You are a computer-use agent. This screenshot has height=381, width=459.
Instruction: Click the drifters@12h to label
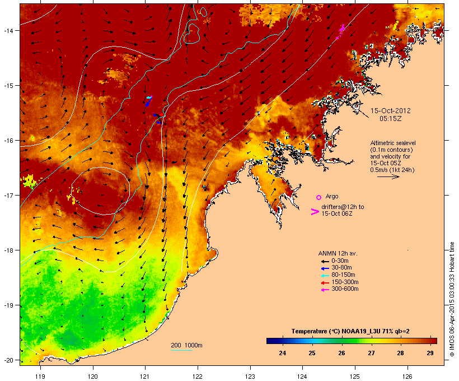click(343, 207)
